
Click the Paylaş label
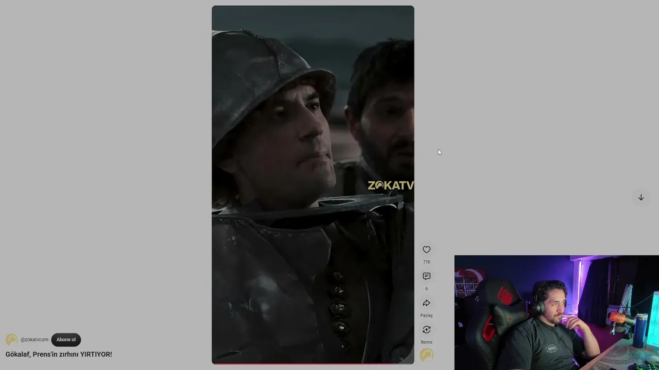point(426,316)
